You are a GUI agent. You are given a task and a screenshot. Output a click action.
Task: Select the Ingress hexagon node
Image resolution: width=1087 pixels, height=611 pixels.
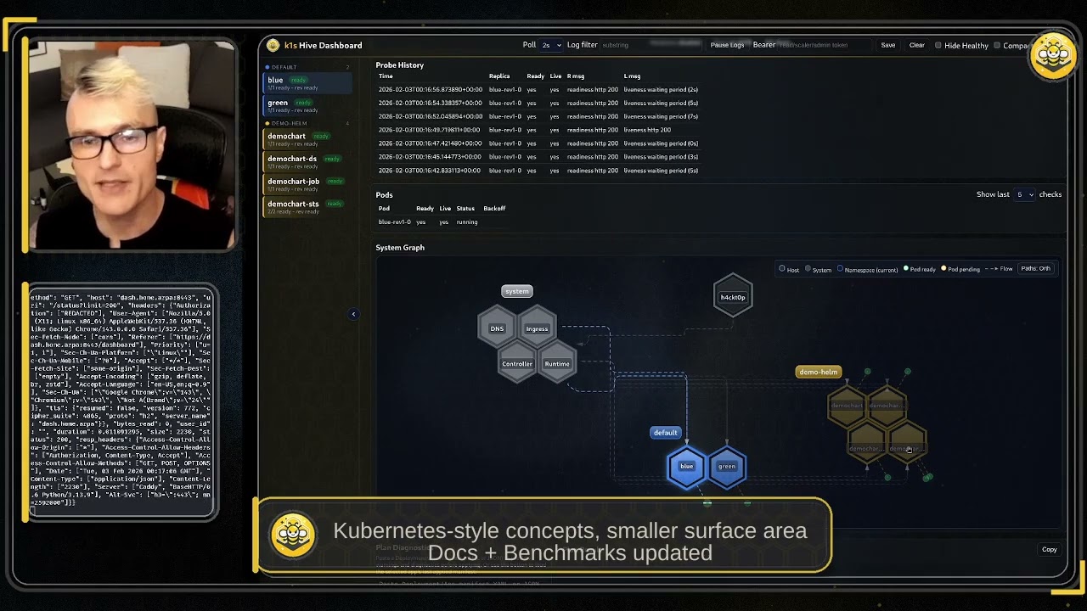[537, 328]
